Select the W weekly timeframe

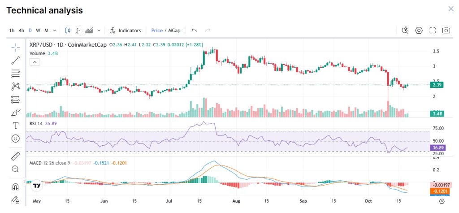coord(38,30)
